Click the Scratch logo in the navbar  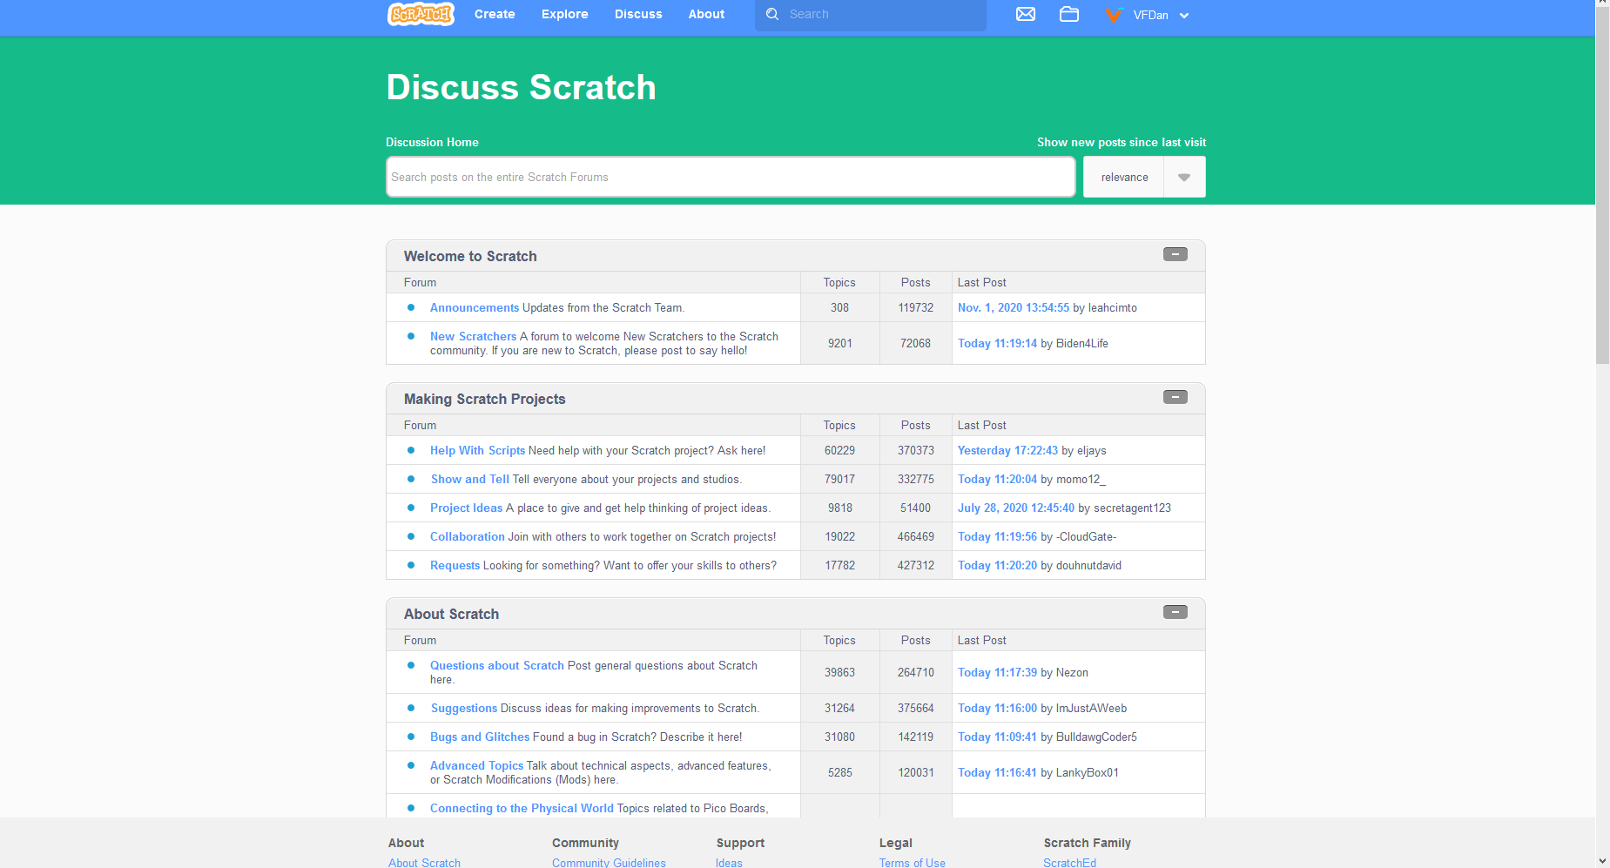[x=420, y=14]
